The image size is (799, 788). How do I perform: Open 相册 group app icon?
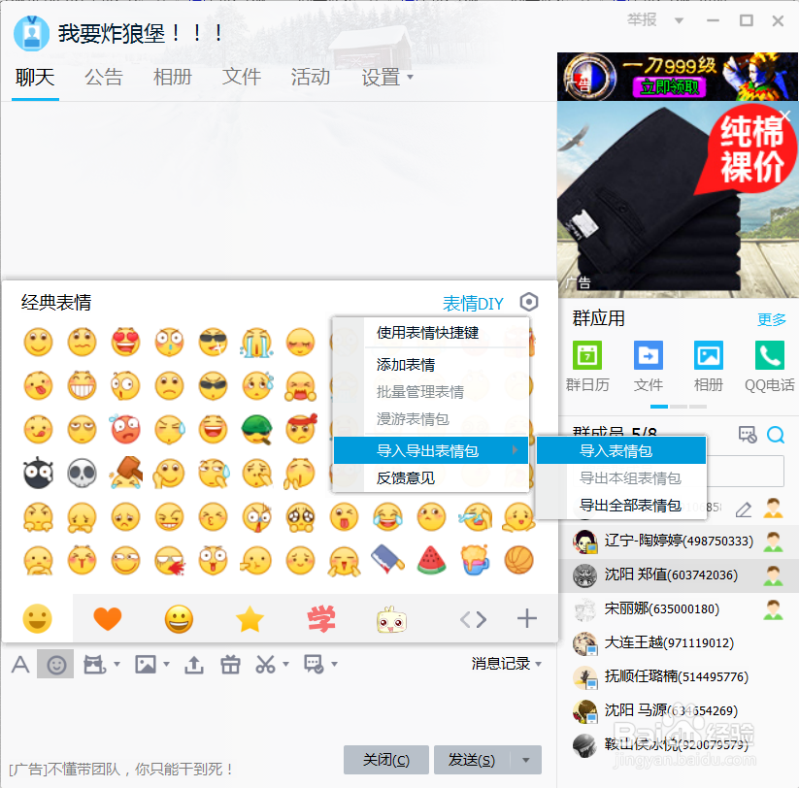pos(709,367)
